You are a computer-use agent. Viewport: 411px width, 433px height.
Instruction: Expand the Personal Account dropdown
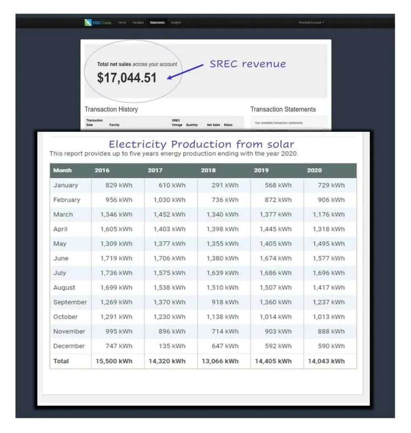point(311,22)
